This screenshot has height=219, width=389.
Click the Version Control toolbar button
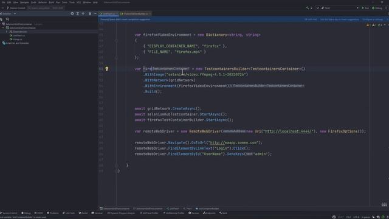[x=16, y=8]
